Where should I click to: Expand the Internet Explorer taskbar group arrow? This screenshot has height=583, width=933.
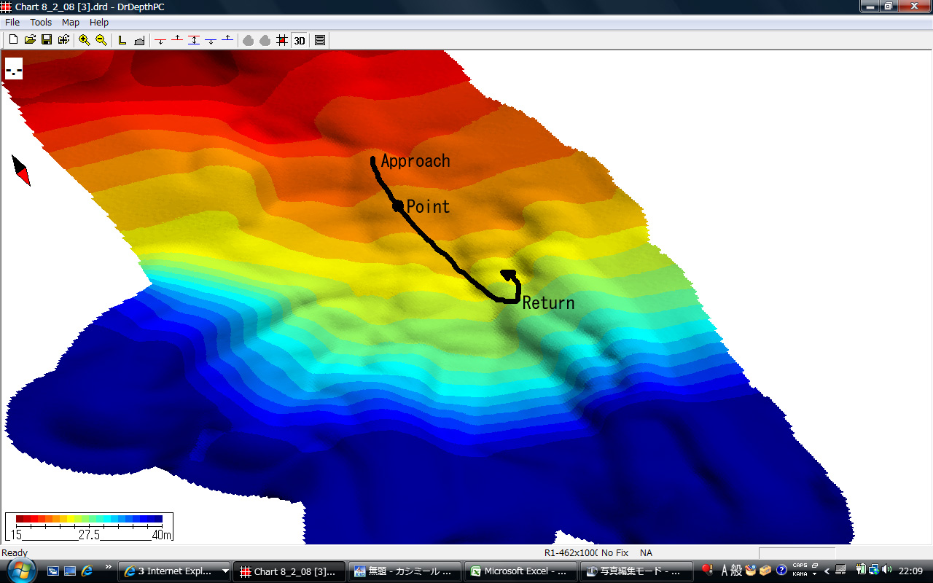(225, 571)
